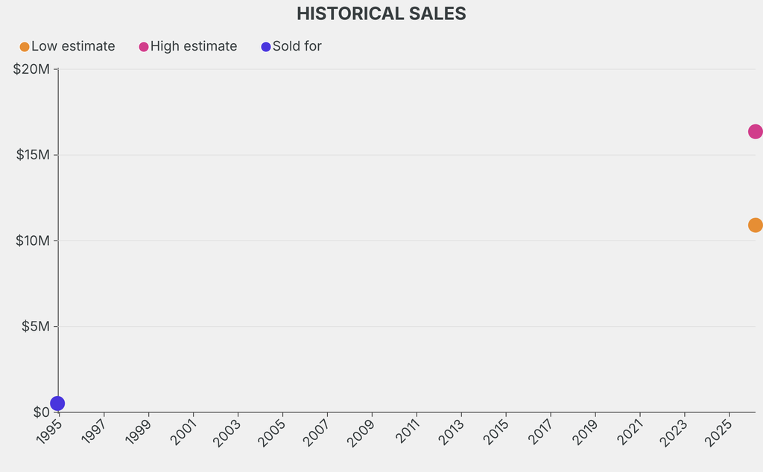Click the $10M y-axis label
This screenshot has height=472, width=763.
tap(32, 240)
